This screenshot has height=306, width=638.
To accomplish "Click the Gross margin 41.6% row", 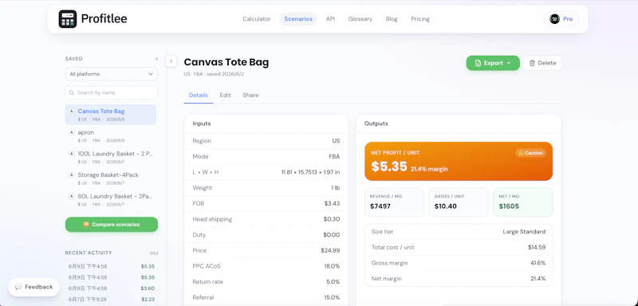I will pyautogui.click(x=459, y=263).
